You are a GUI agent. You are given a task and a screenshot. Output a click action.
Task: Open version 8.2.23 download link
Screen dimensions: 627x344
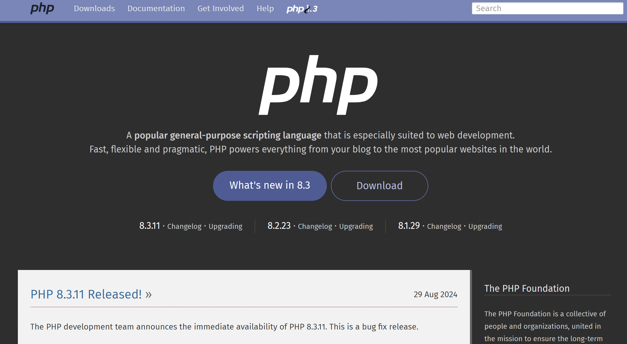279,226
